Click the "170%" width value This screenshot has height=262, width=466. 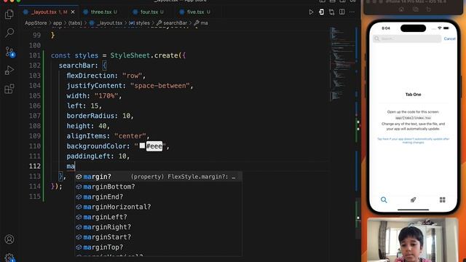click(x=106, y=96)
